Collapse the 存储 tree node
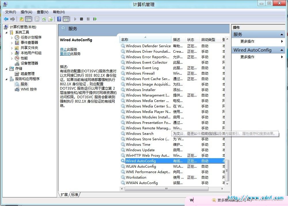 pyautogui.click(x=6, y=69)
